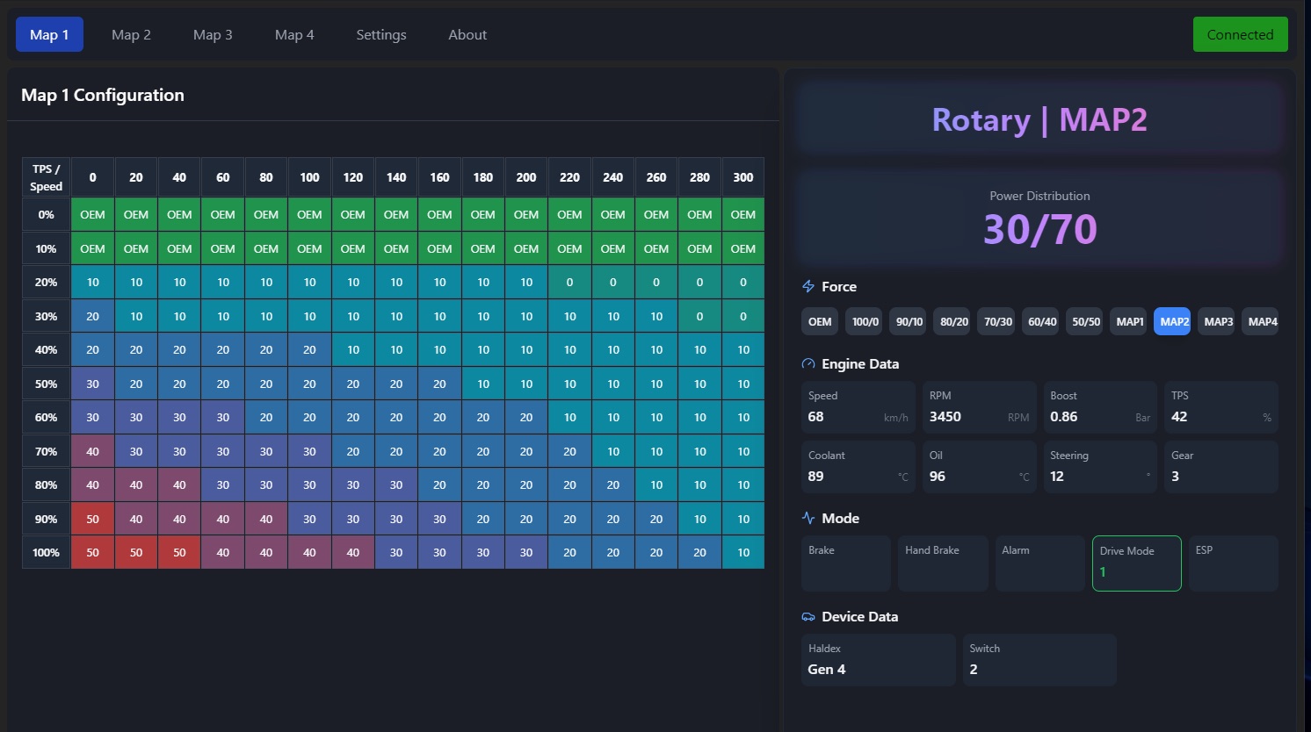
Task: Force the 80/20 power split
Action: point(953,321)
